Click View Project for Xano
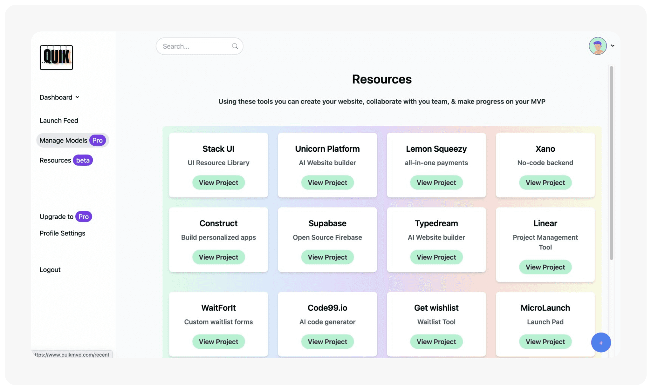Screen dimensions: 651x390 (x=545, y=183)
